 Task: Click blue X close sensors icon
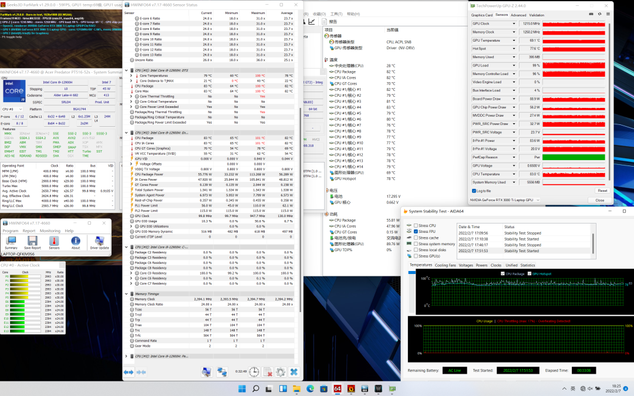pos(294,372)
